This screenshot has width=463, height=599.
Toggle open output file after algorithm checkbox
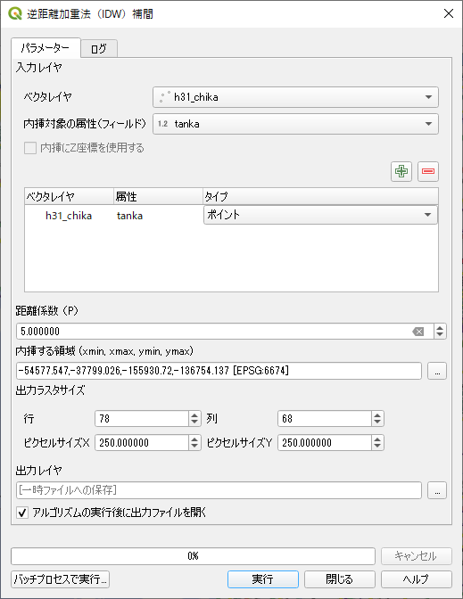pos(22,513)
